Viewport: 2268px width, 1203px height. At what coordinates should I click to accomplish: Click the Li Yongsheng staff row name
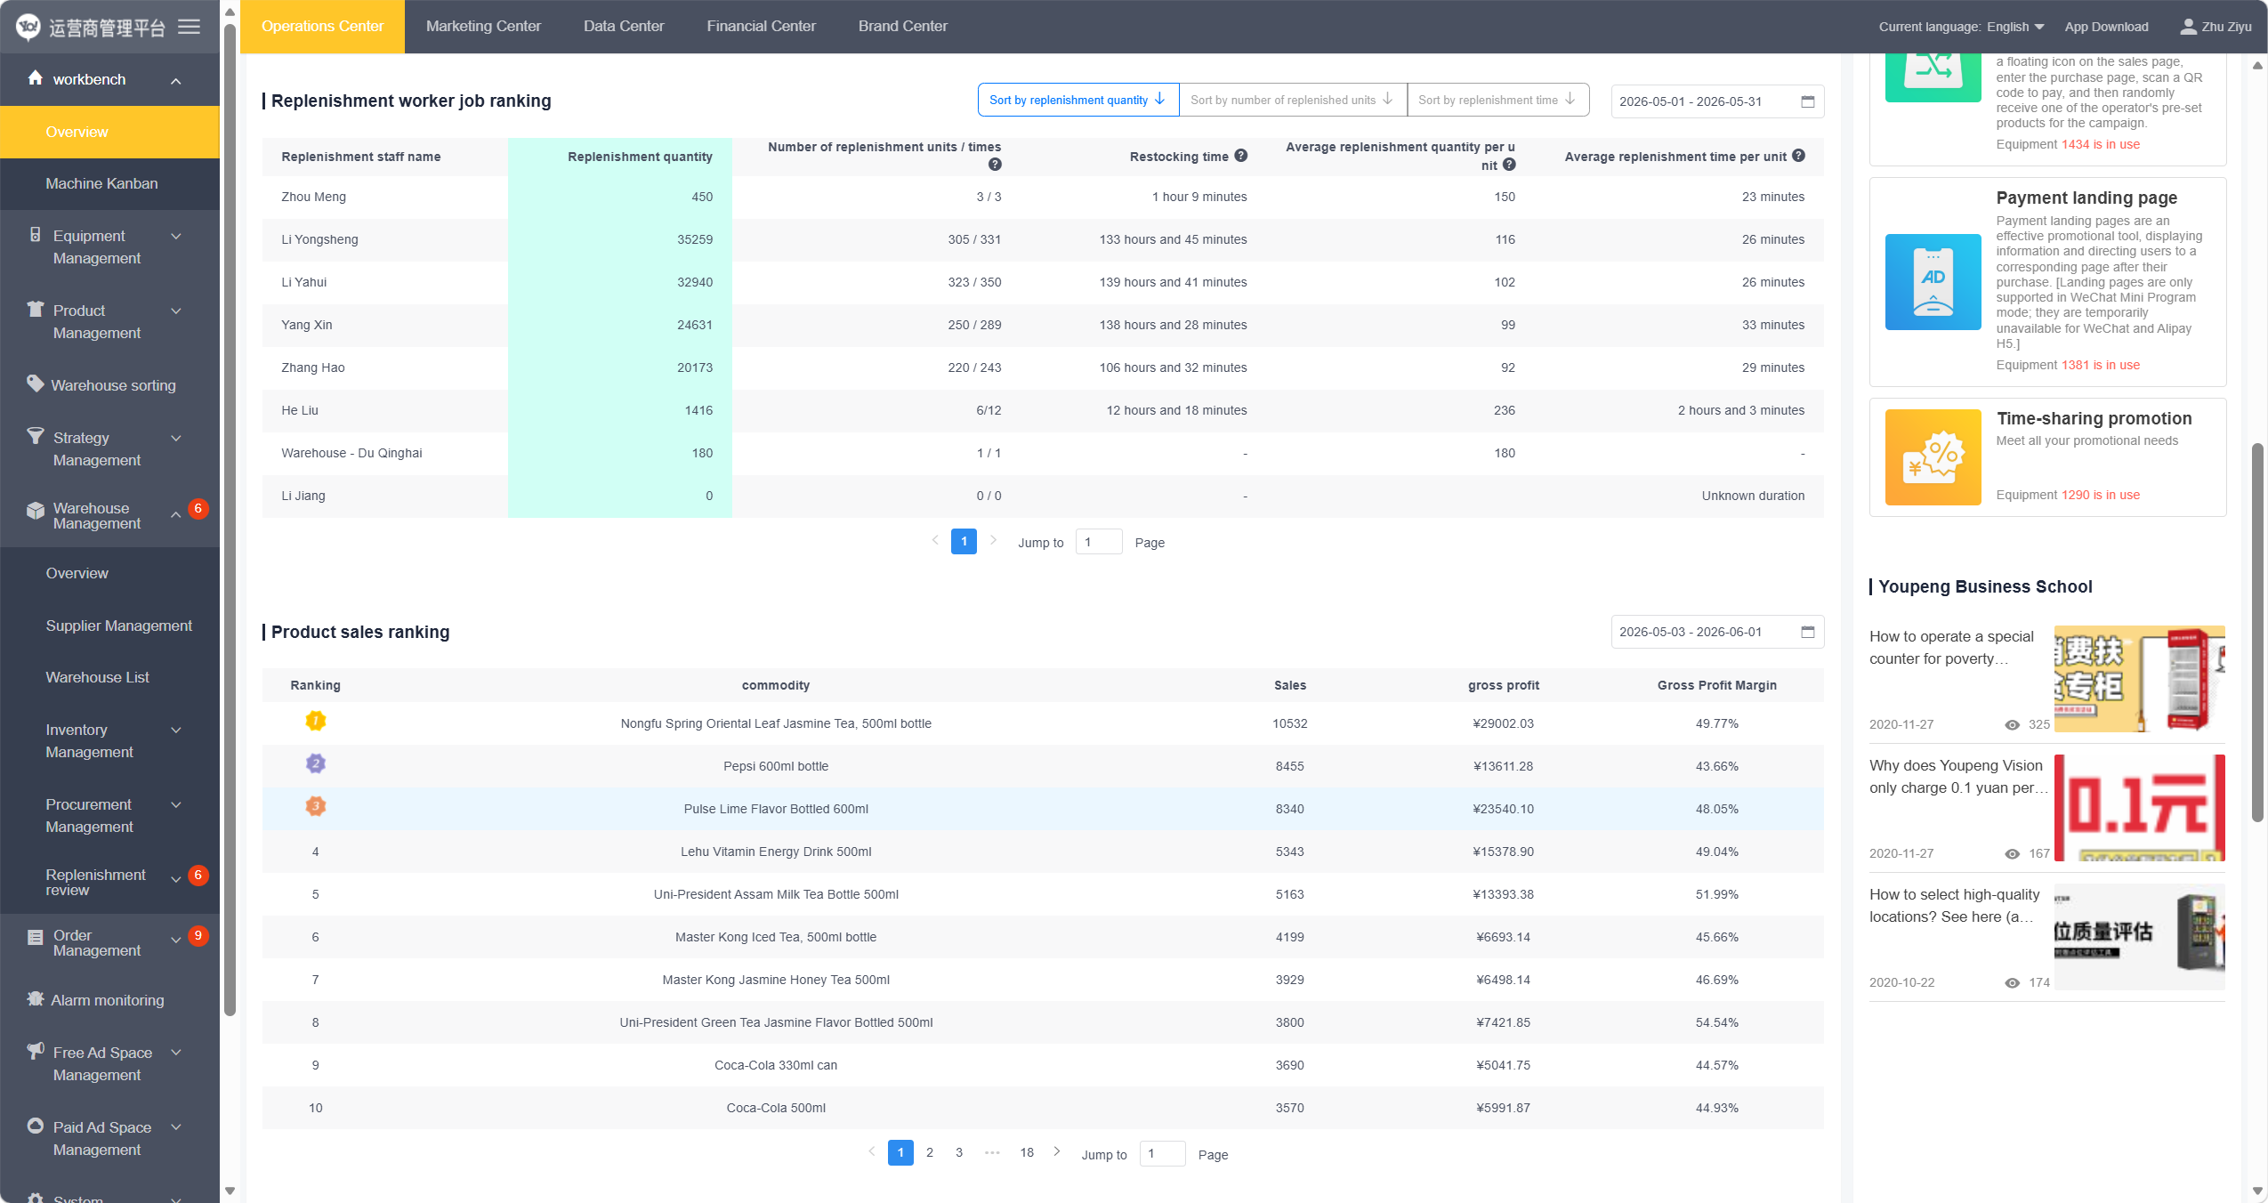tap(319, 239)
